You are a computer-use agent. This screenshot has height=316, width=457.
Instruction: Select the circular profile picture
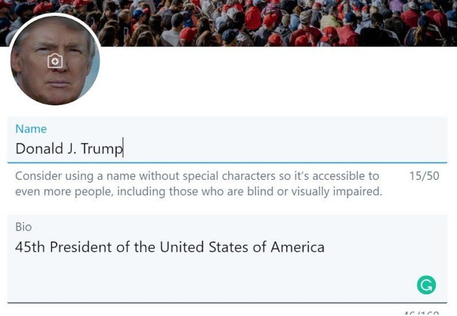coord(55,60)
